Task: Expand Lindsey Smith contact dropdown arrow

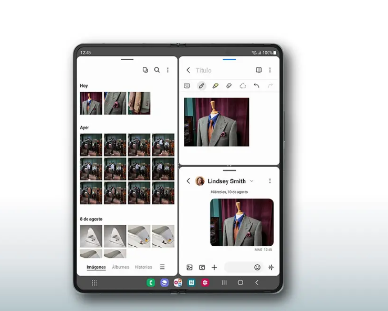Action: pos(251,181)
